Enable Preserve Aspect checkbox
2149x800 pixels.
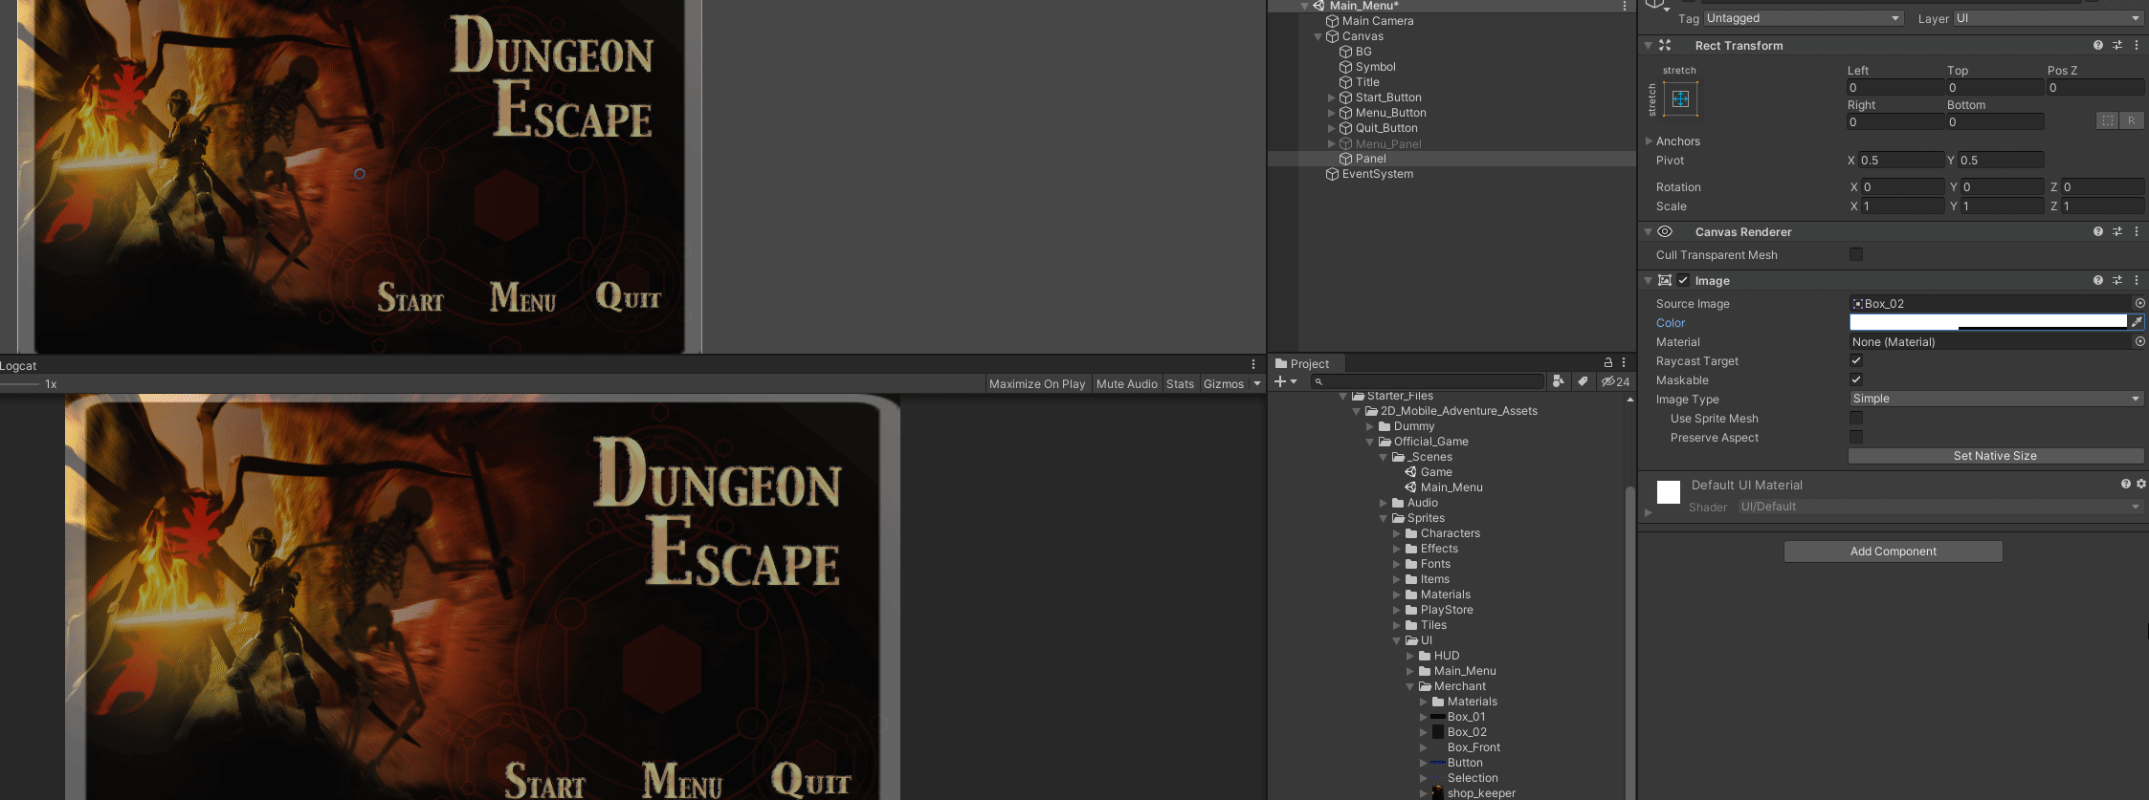click(x=1856, y=437)
